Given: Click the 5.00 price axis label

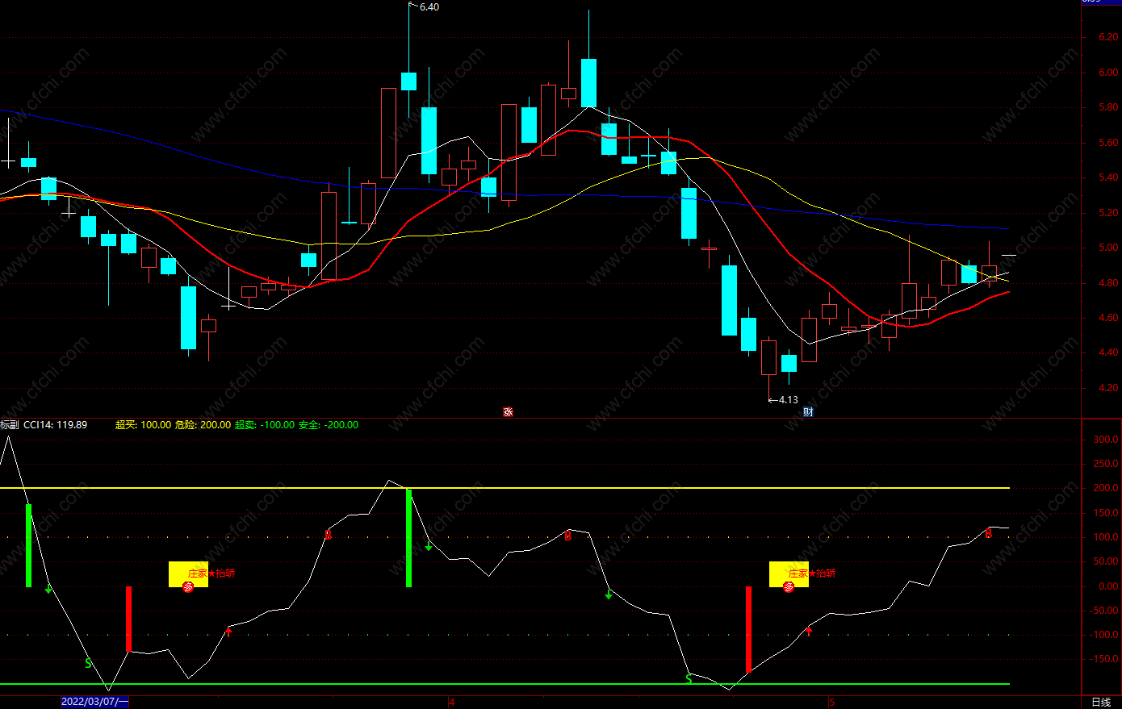Looking at the screenshot, I should click(1108, 248).
